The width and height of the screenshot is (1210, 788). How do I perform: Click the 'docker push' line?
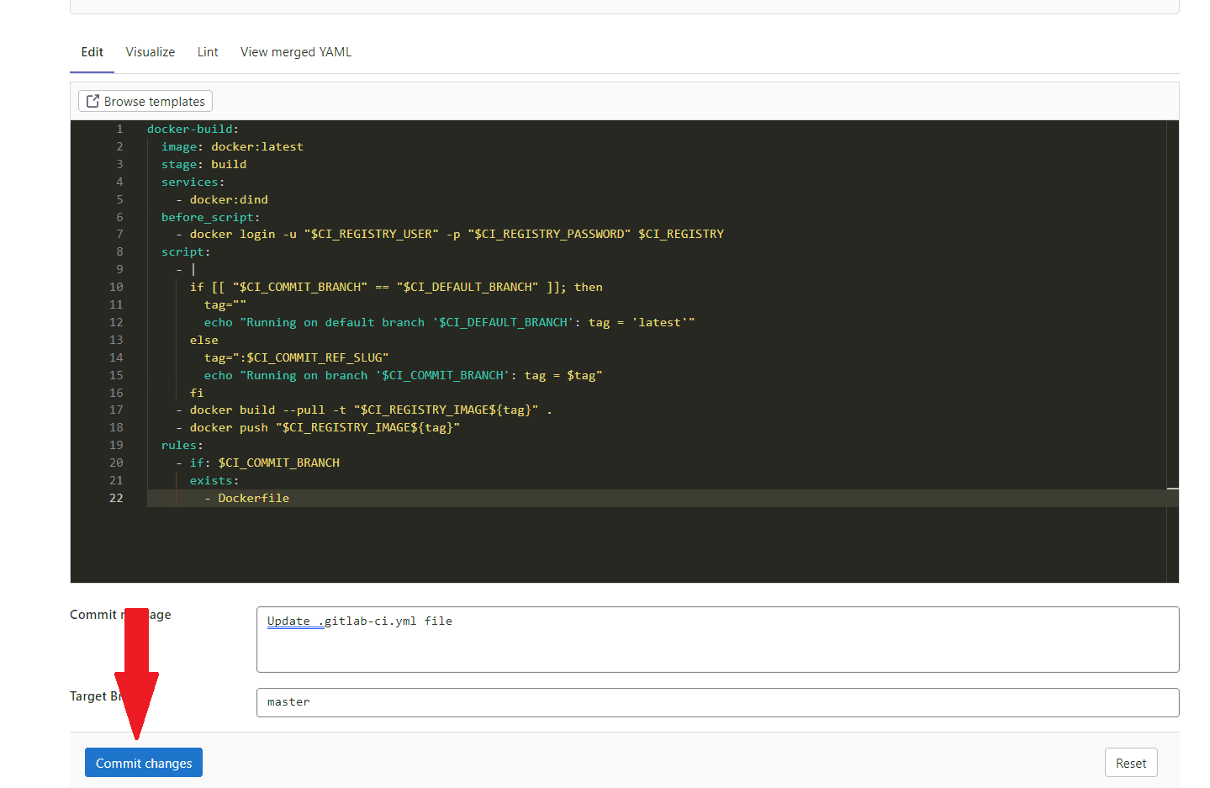tap(318, 427)
